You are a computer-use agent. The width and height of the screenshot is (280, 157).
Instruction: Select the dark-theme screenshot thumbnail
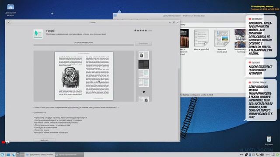pos(143,64)
